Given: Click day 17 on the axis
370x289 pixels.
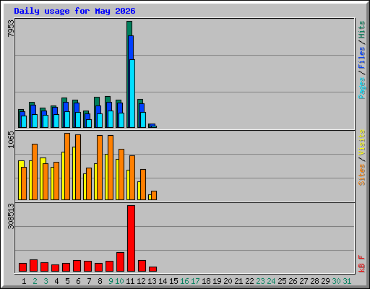Looking at the screenshot, I should pyautogui.click(x=195, y=281).
